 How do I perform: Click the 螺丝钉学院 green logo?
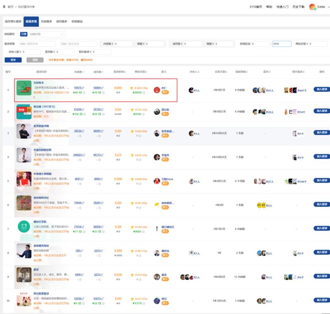24,227
